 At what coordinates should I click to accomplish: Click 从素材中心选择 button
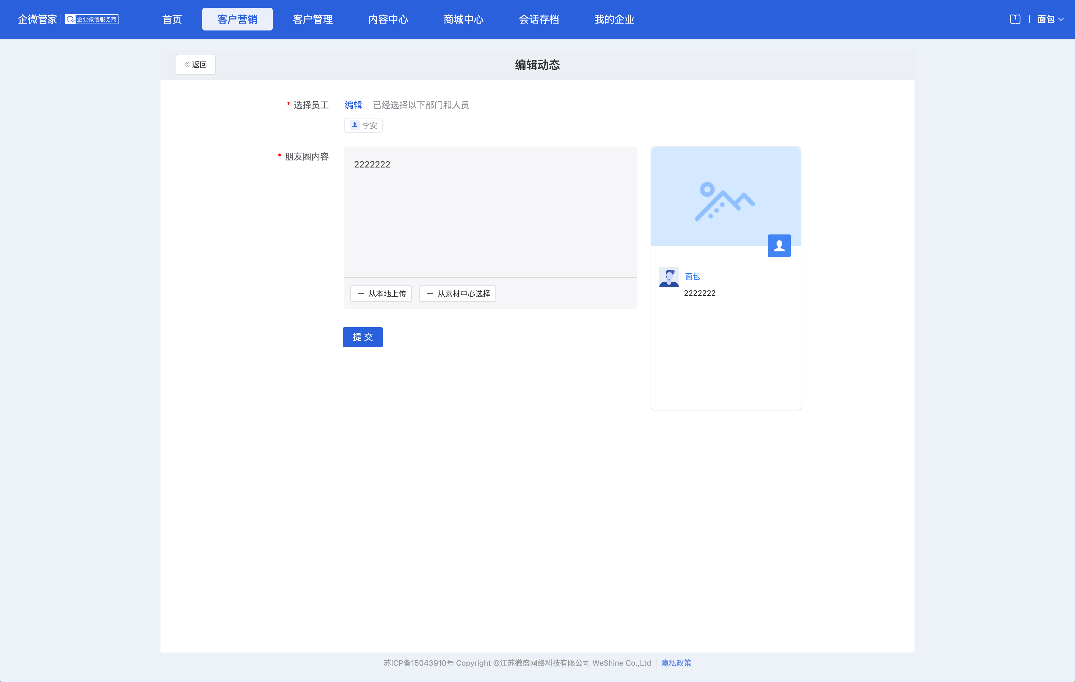(x=458, y=294)
